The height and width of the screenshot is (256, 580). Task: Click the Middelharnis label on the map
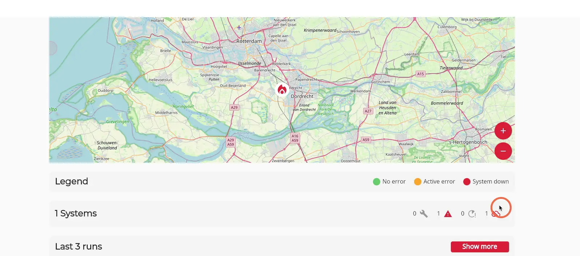click(166, 113)
